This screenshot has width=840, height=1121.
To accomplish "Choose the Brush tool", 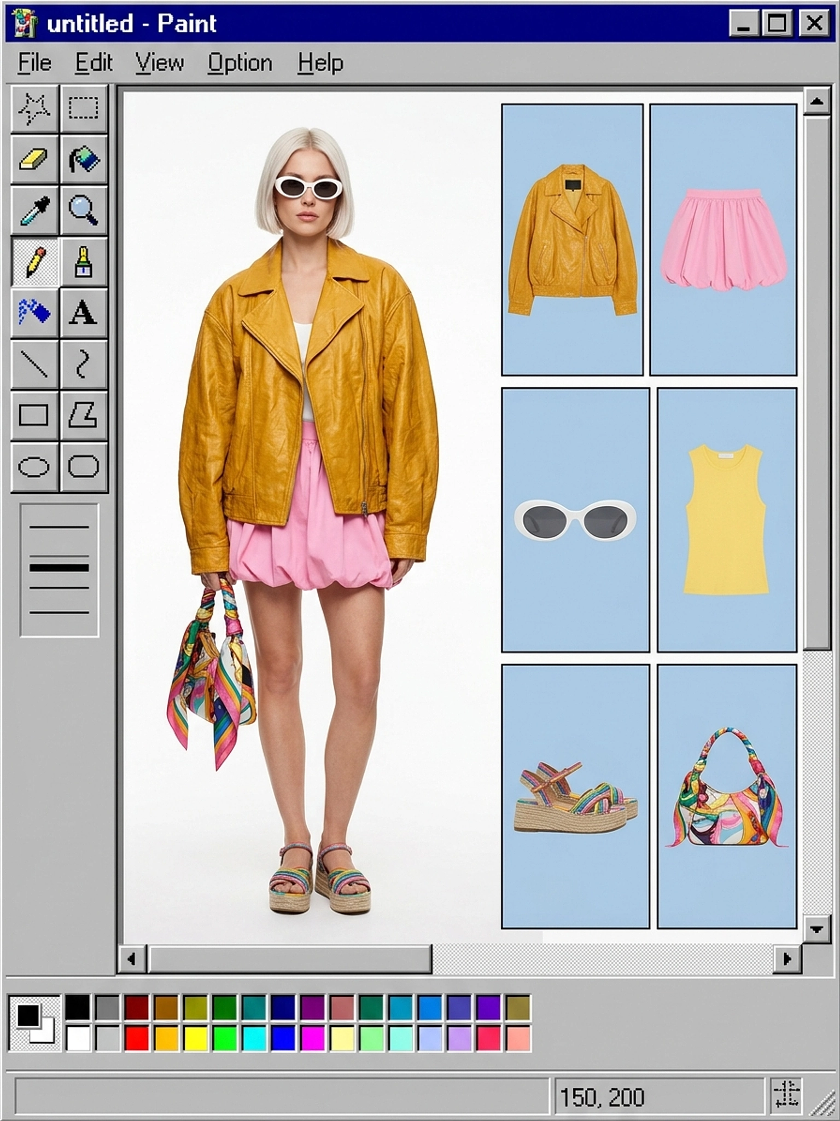I will click(x=84, y=262).
